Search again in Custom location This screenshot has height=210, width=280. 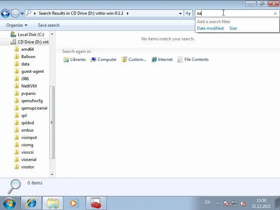[134, 59]
